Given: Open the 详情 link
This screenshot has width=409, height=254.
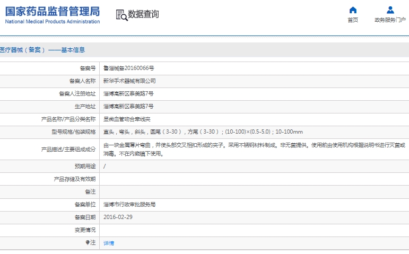Looking at the screenshot, I should (109, 243).
